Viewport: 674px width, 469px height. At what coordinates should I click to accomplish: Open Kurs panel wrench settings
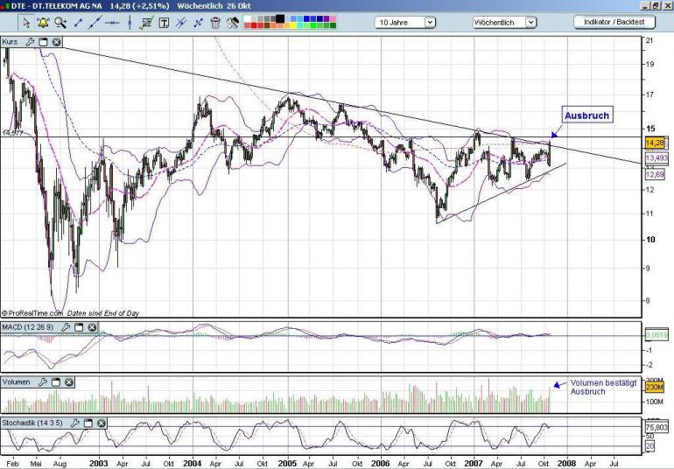point(30,42)
